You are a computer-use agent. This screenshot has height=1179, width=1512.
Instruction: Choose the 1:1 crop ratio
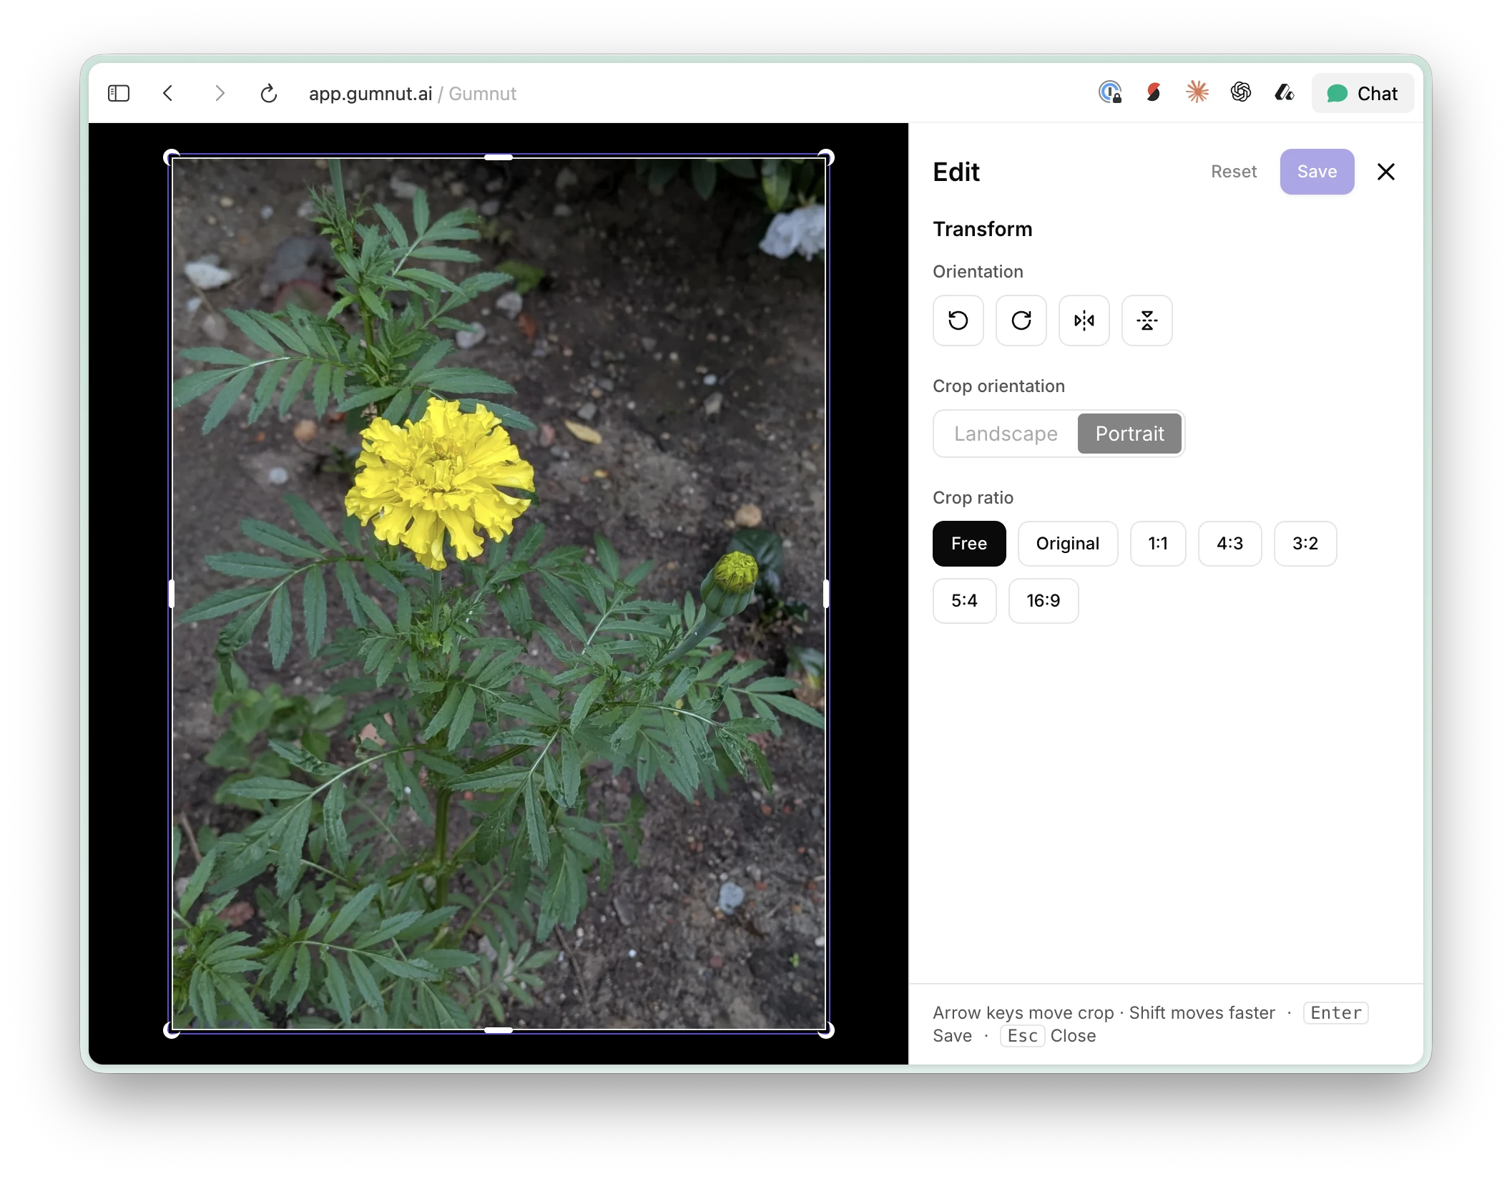(x=1158, y=544)
